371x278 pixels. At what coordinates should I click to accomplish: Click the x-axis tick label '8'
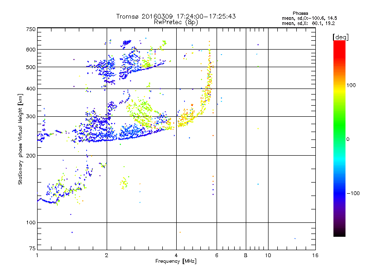pyautogui.click(x=246, y=255)
